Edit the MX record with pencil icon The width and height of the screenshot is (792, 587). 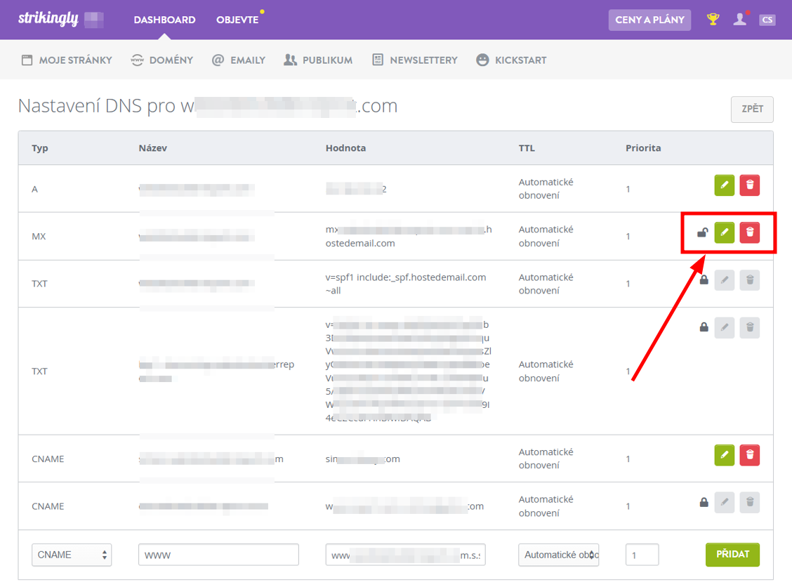click(725, 232)
